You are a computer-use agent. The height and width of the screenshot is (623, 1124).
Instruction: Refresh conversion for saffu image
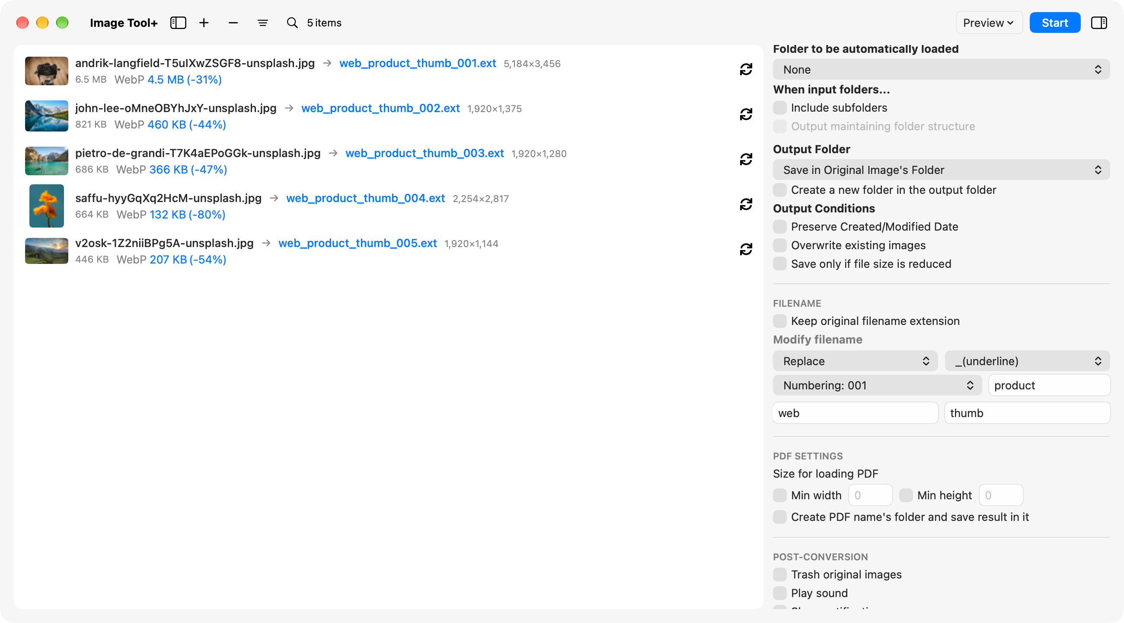(746, 204)
